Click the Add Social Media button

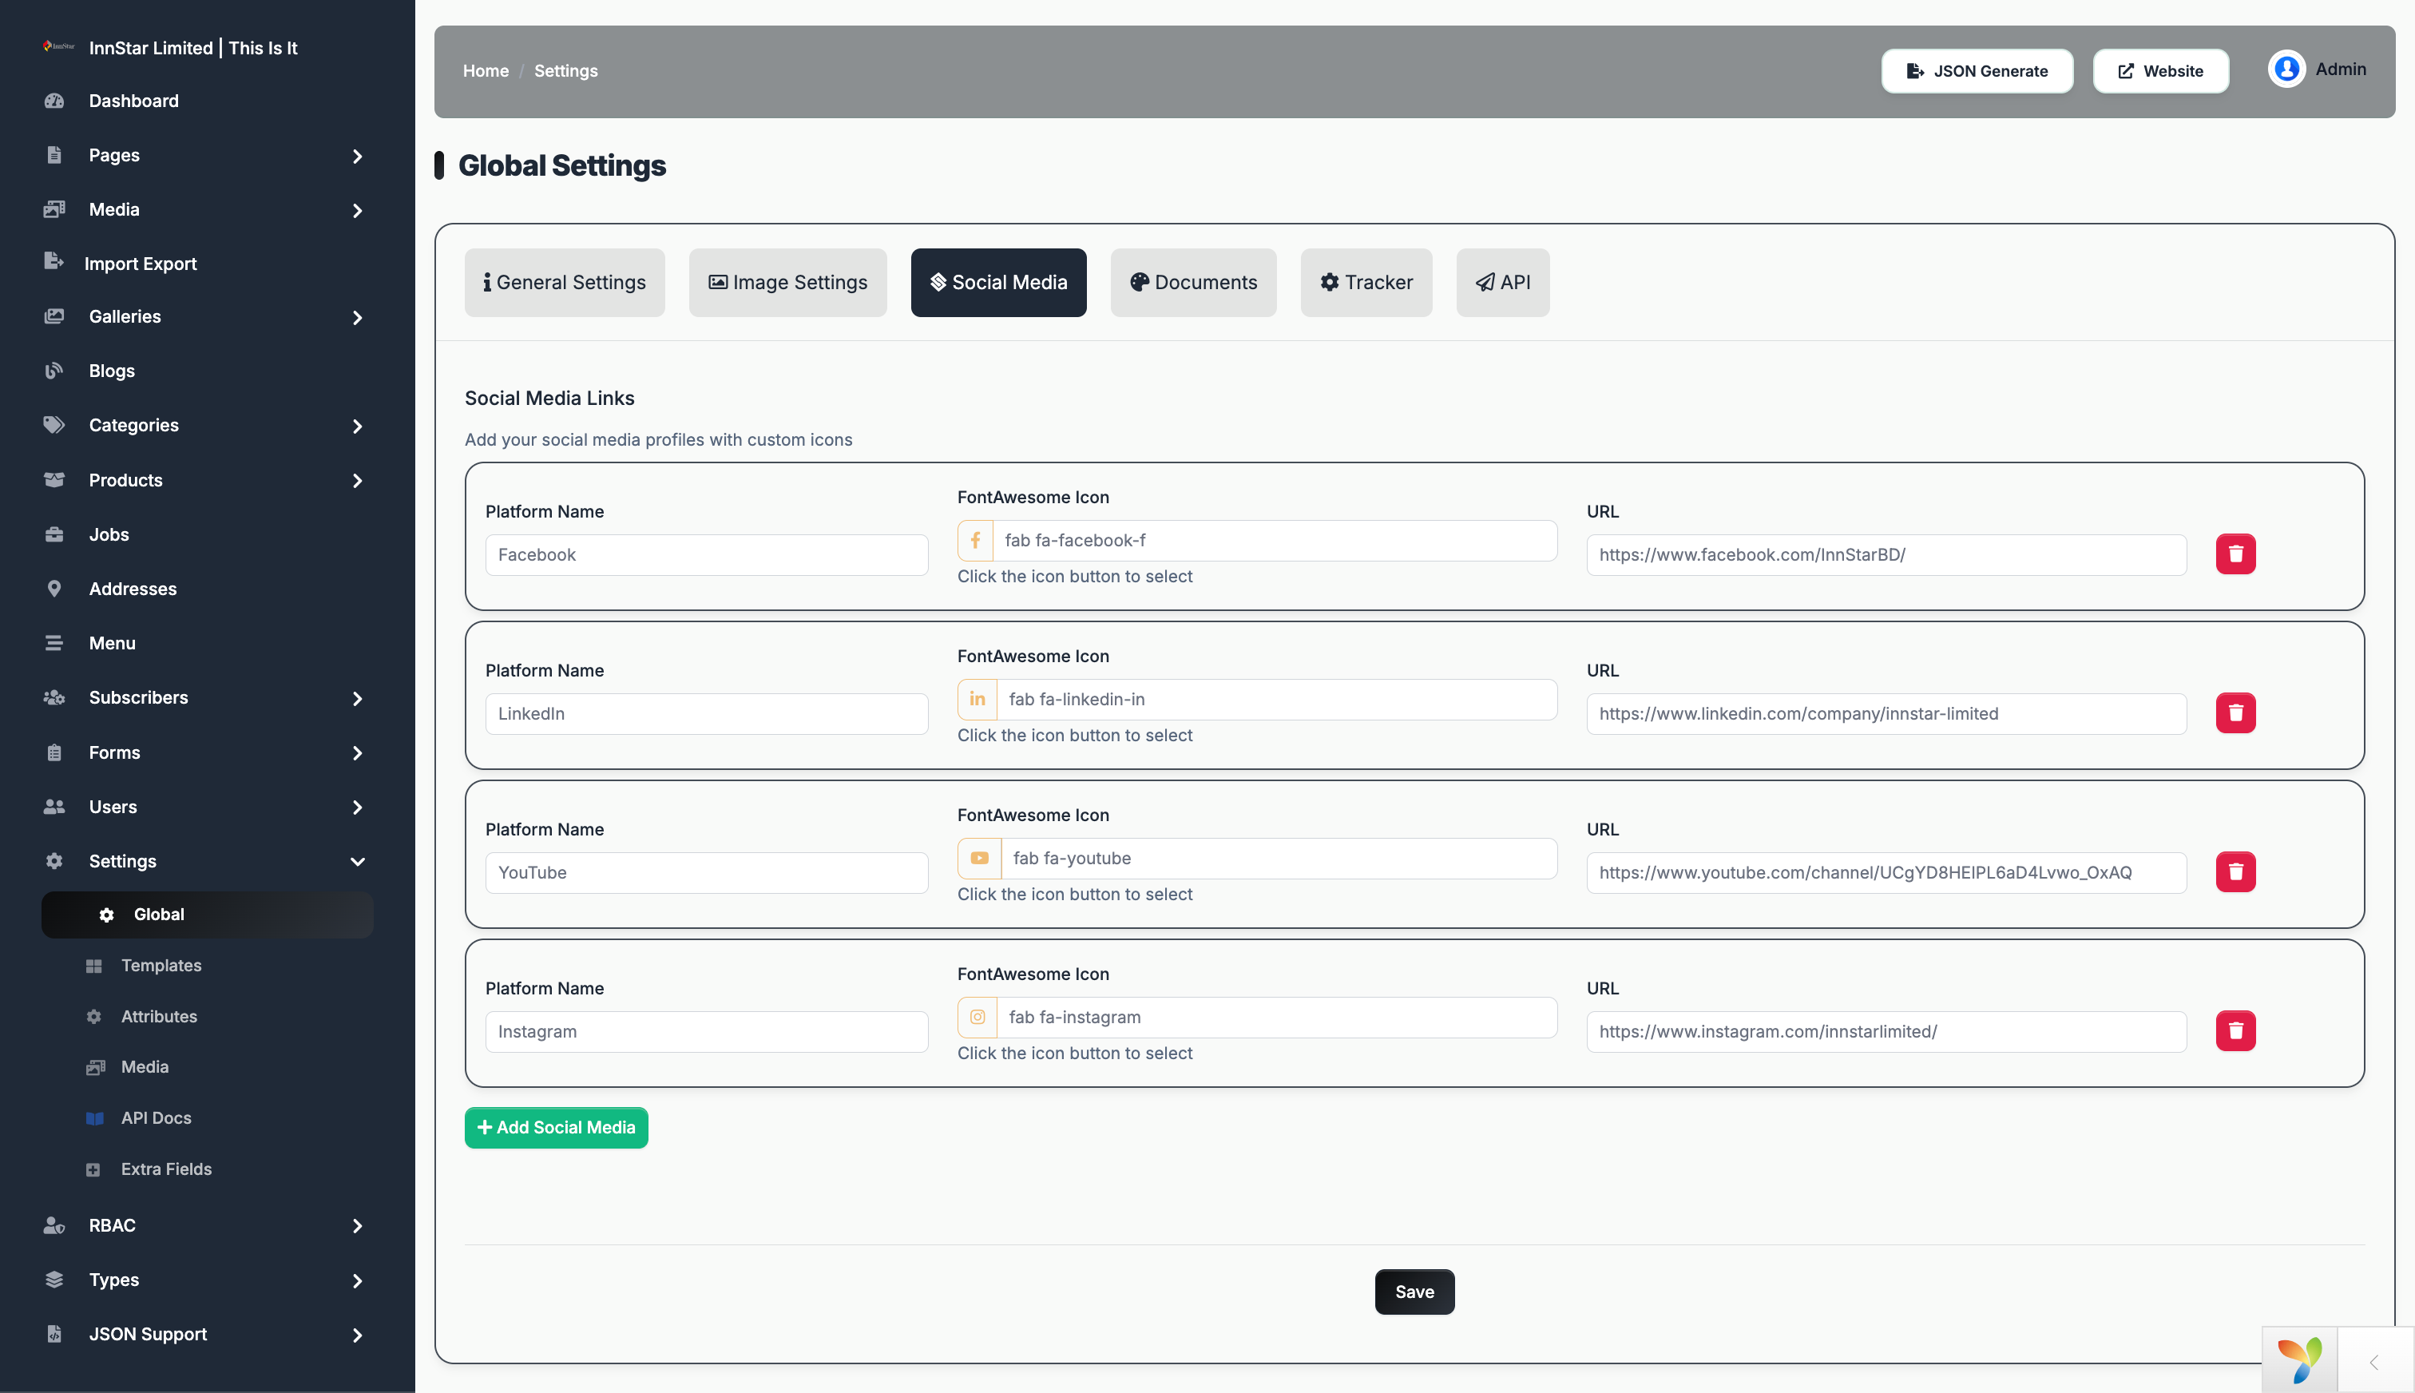point(556,1127)
